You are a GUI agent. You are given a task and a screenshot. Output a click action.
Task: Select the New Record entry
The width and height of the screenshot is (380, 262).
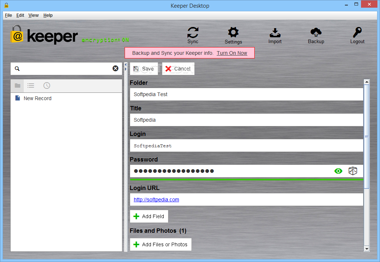[x=66, y=98]
